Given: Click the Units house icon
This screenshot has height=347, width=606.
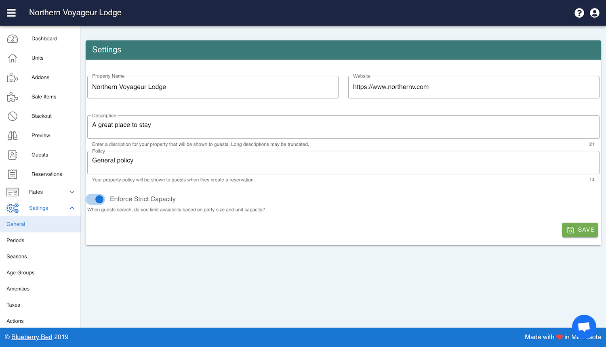Looking at the screenshot, I should (x=13, y=58).
